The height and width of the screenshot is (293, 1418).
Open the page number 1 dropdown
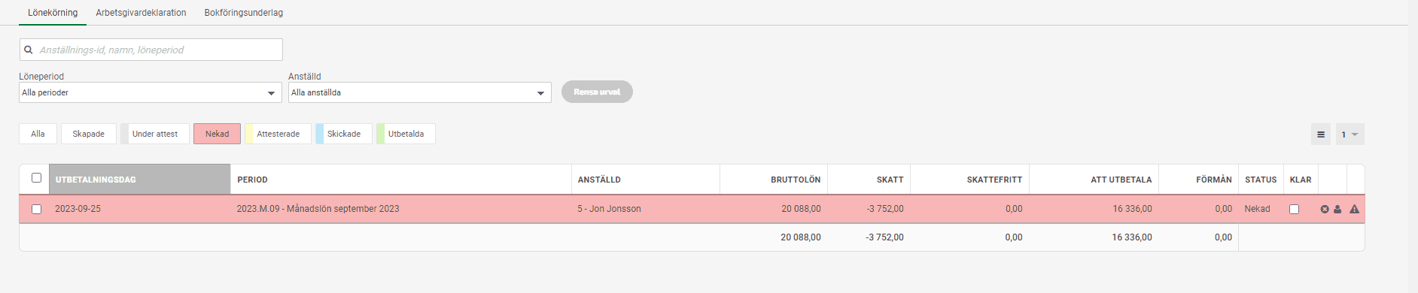coord(1350,134)
